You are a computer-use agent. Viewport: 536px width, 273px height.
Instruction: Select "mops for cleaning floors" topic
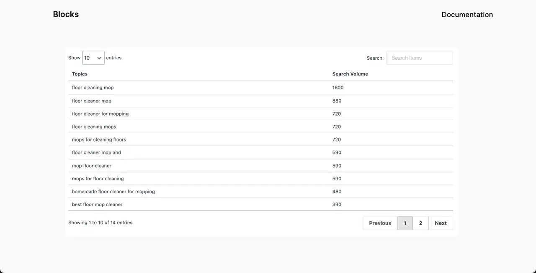pyautogui.click(x=99, y=139)
